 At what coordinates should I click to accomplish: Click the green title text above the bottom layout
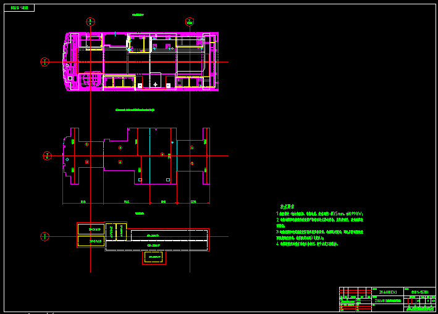[140, 213]
